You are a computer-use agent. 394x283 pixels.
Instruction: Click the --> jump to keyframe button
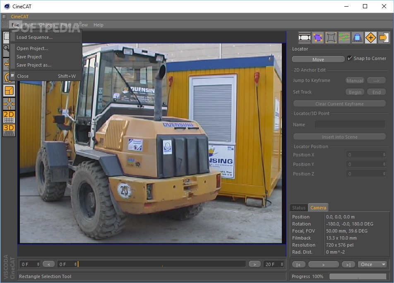(x=376, y=81)
